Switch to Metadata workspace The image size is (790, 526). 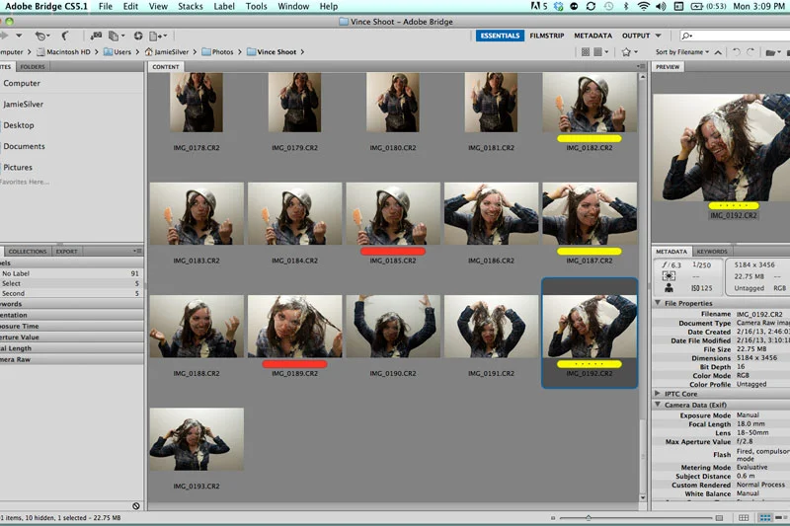tap(593, 36)
